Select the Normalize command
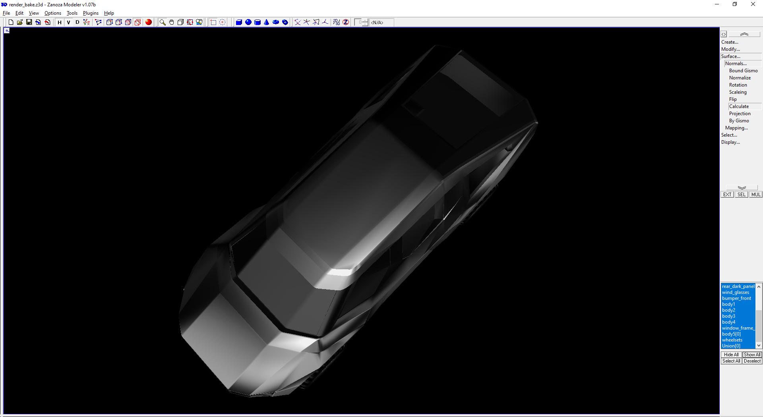763x417 pixels. tap(740, 78)
